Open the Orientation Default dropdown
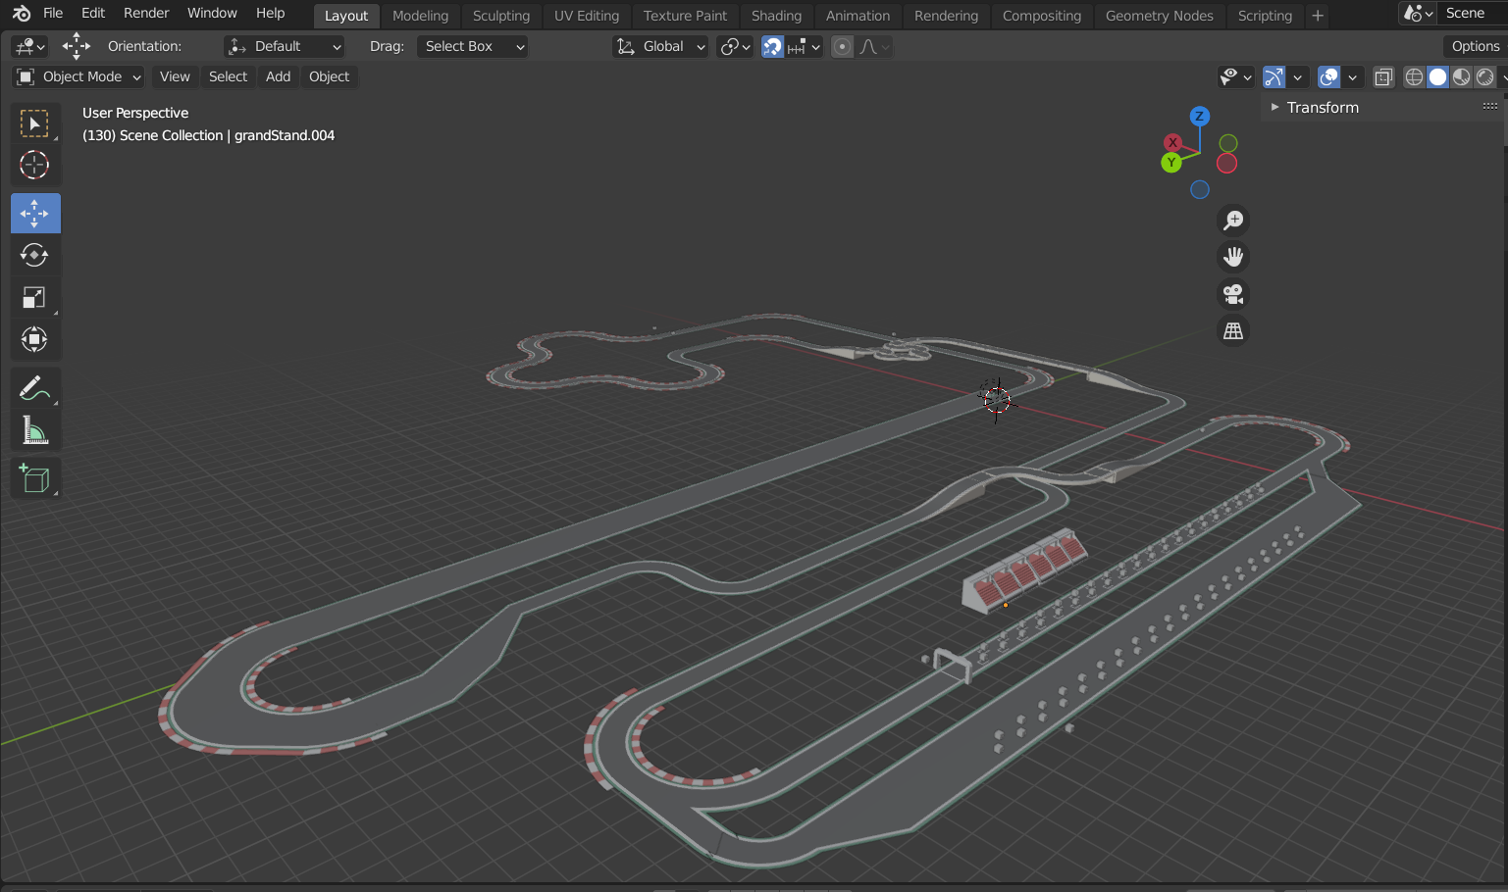Image resolution: width=1508 pixels, height=892 pixels. [x=285, y=46]
